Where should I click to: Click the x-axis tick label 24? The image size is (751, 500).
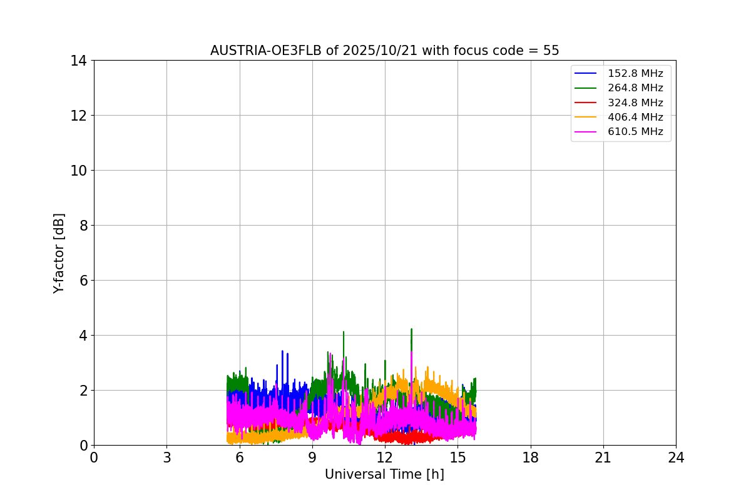coord(676,457)
